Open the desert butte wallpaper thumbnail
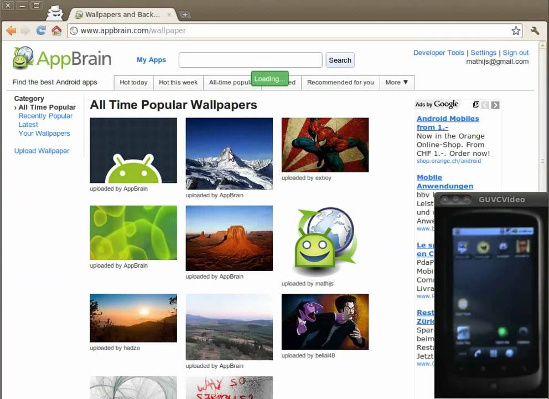This screenshot has width=549, height=399. tap(229, 238)
